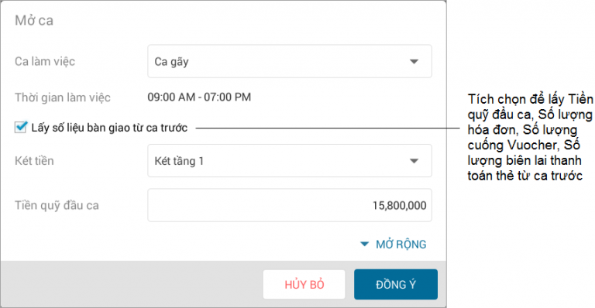595x308 pixels.
Task: Click the label Lấy số liệu bàn giao từ ca trước
Action: 109,128
